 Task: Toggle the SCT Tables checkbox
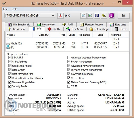click(69, 78)
